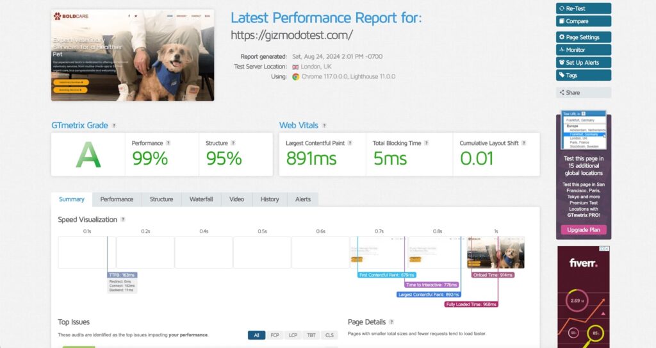Click the 891ms LCP value
The width and height of the screenshot is (656, 348).
click(x=311, y=159)
